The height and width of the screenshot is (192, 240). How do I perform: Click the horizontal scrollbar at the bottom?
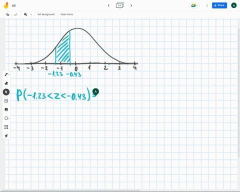tap(70, 190)
